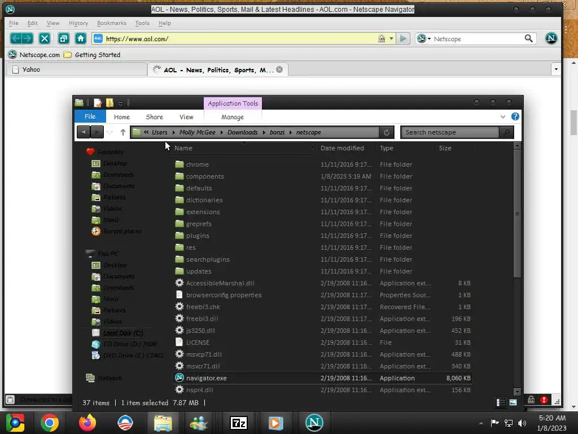This screenshot has width=578, height=434.
Task: Open the address bar history dropdown arrow
Action: pos(391,38)
